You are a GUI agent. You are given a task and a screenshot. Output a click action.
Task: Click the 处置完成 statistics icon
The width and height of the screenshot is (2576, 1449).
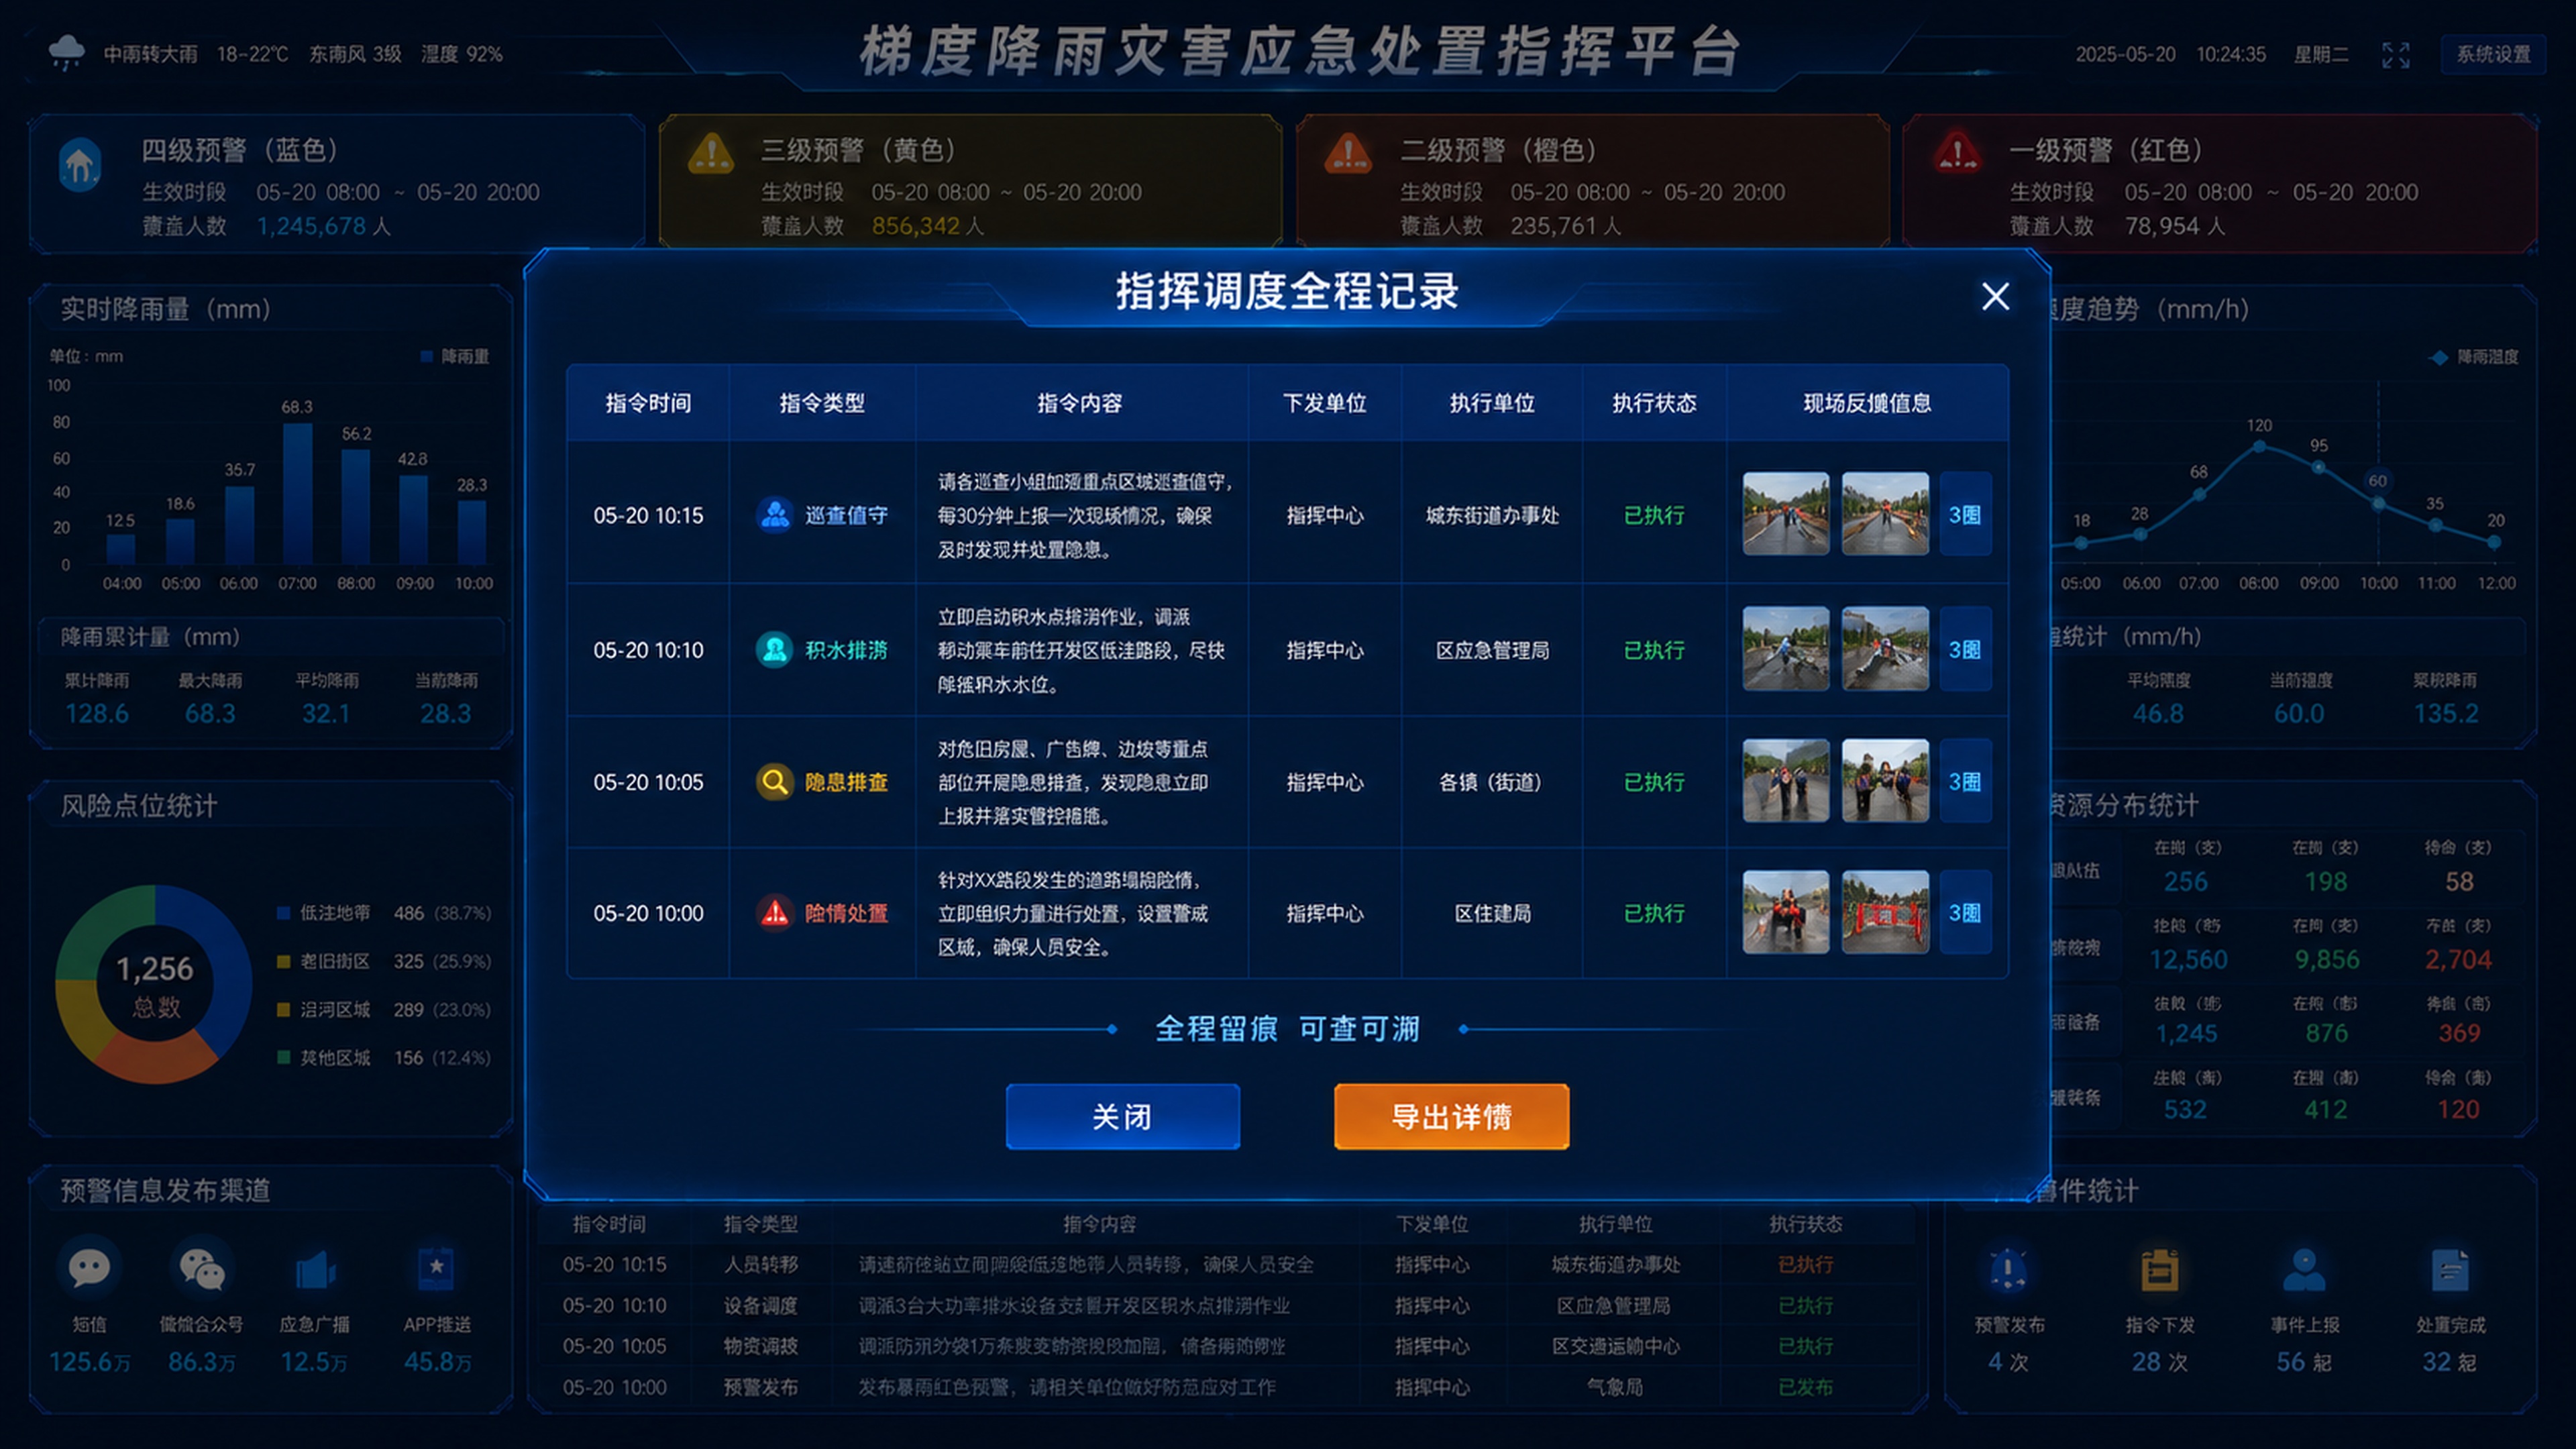click(2450, 1270)
